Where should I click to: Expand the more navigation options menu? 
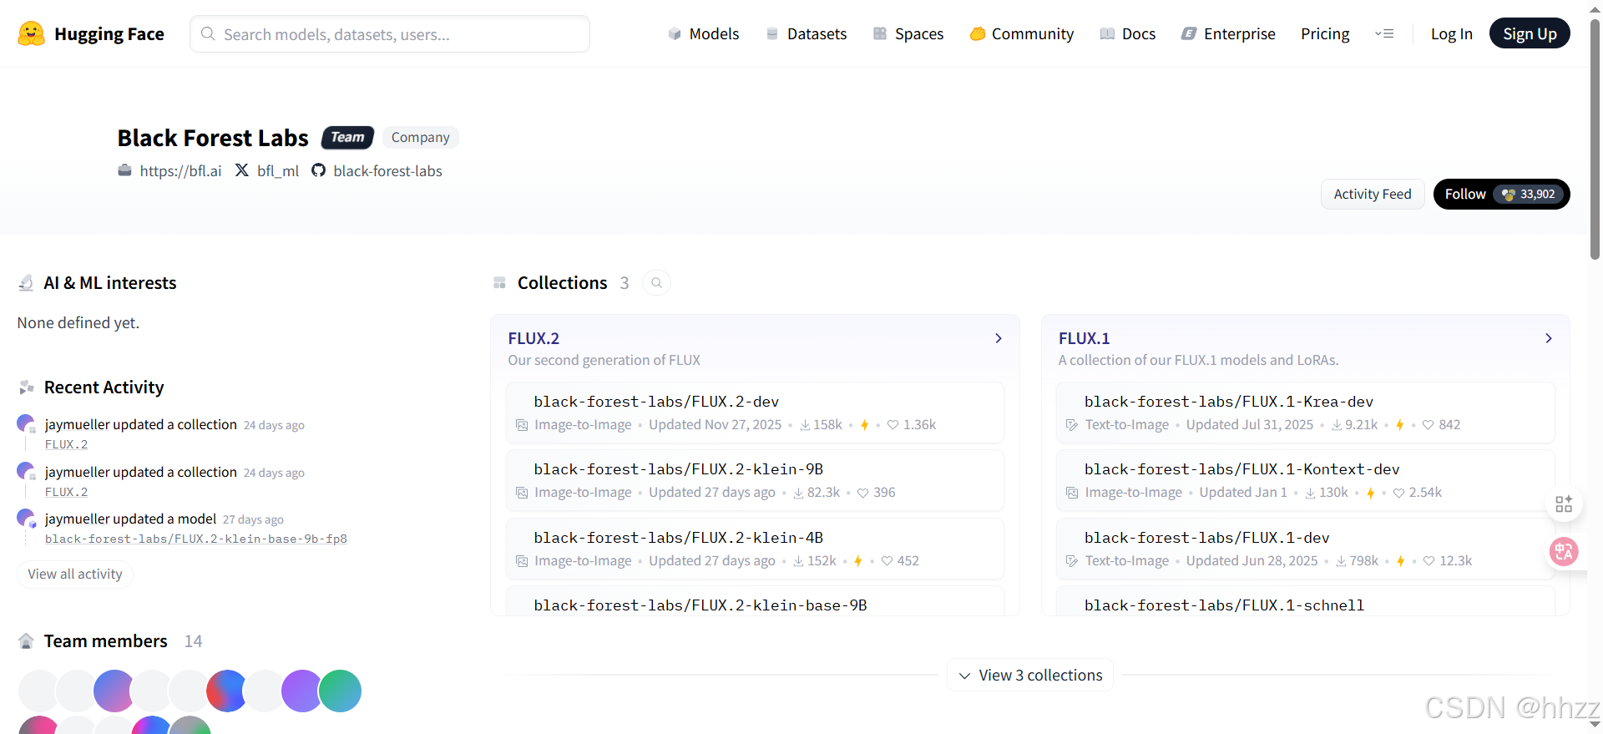(1384, 34)
